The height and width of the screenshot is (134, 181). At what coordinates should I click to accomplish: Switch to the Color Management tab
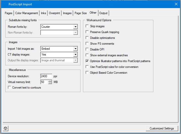coord(27,13)
